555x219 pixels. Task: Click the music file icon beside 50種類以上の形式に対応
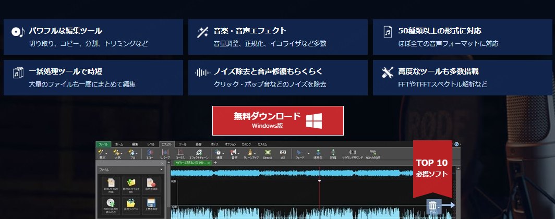click(x=388, y=32)
